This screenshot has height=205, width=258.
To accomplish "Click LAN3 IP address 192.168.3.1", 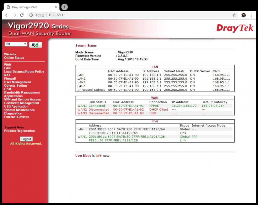I will tap(152, 82).
